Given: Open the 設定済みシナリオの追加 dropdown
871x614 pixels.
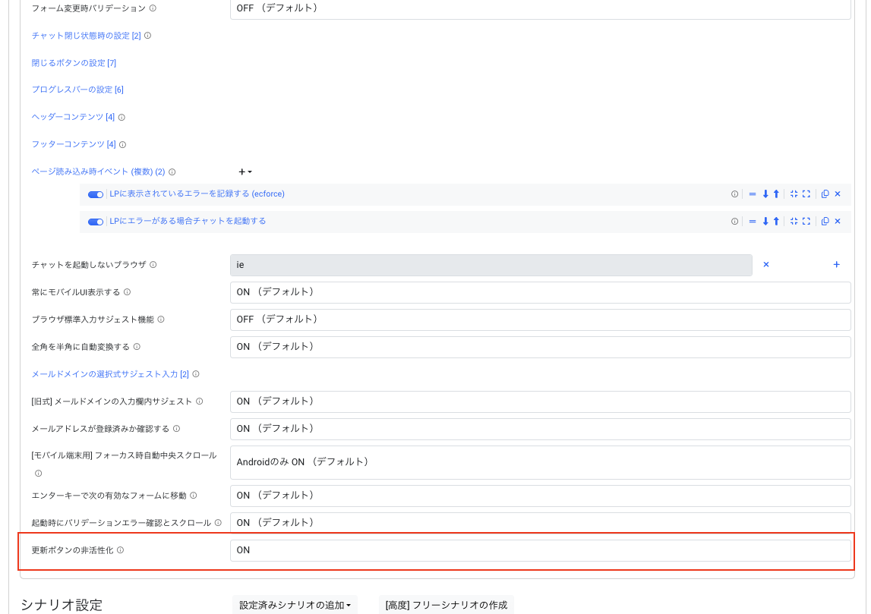Looking at the screenshot, I should click(x=295, y=605).
